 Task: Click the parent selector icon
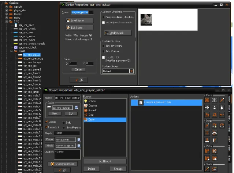point(79,140)
